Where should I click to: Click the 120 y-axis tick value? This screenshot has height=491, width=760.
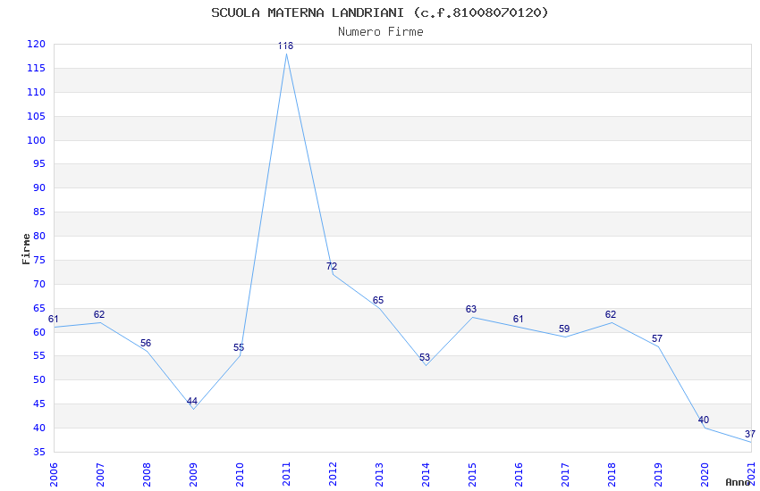37,45
